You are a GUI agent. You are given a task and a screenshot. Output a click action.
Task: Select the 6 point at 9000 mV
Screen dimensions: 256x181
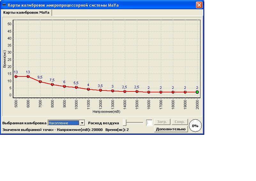pos(64,86)
